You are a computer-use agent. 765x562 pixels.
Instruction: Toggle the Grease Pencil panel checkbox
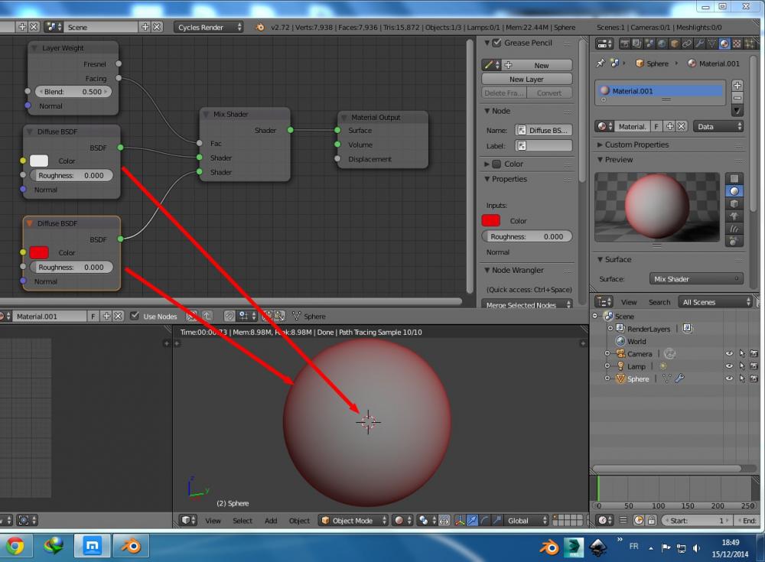click(x=496, y=43)
